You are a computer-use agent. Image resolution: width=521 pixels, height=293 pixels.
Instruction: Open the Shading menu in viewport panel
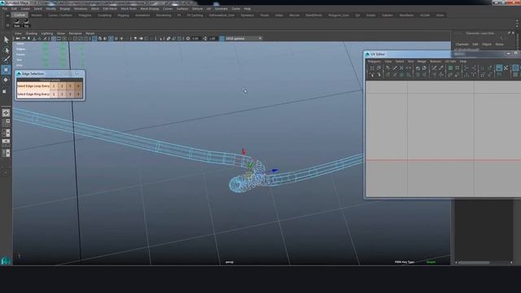[x=32, y=33]
